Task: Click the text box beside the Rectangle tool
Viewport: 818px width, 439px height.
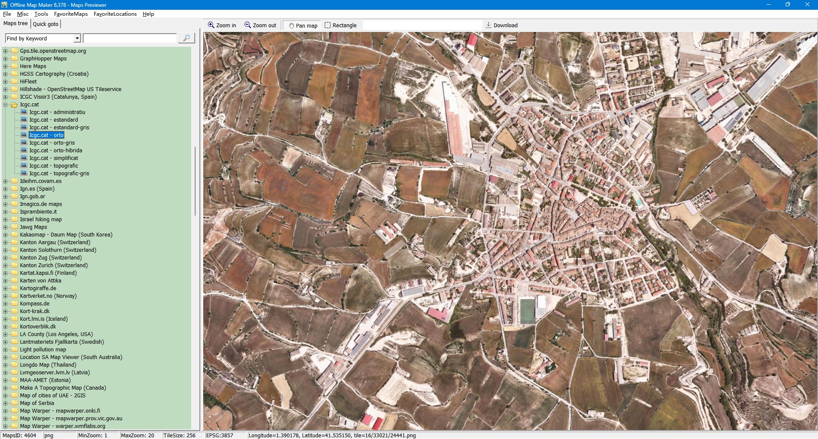Action: pos(422,26)
